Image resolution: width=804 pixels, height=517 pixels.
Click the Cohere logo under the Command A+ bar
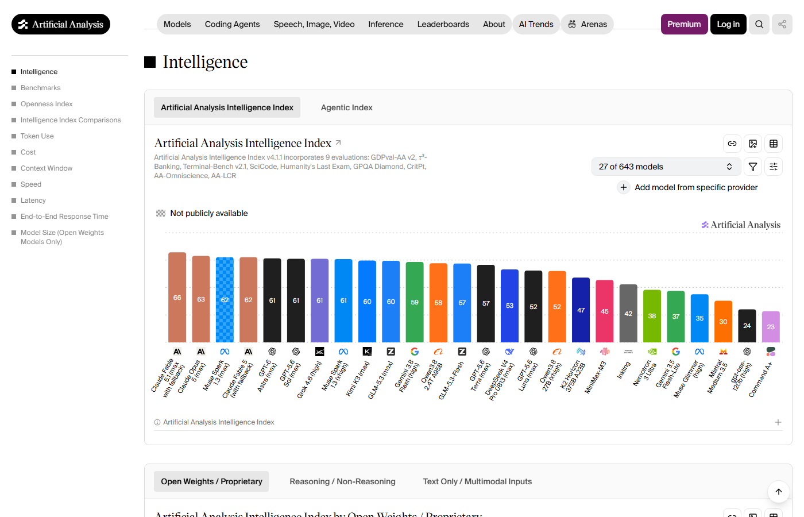click(x=771, y=352)
